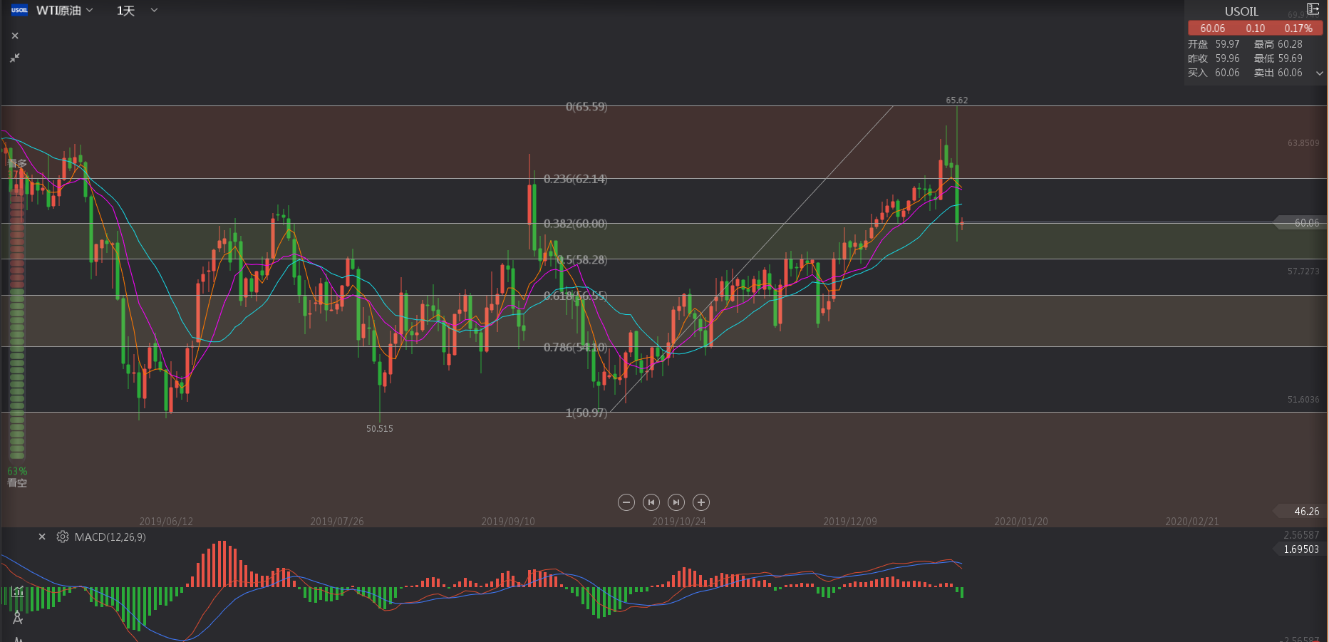Click the red 60.06 price banner
The height and width of the screenshot is (642, 1329).
pyautogui.click(x=1255, y=29)
